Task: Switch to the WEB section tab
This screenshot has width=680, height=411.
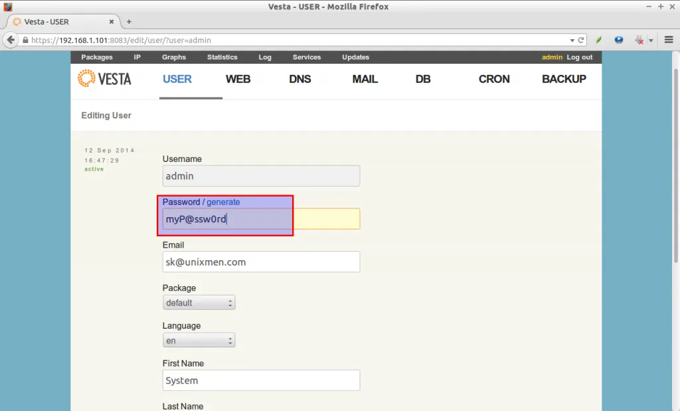Action: [238, 79]
